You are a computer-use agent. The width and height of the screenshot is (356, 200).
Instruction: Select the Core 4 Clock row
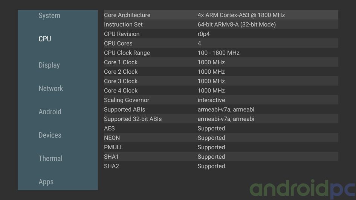click(221, 91)
